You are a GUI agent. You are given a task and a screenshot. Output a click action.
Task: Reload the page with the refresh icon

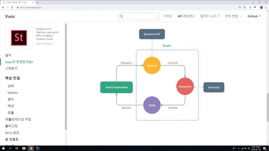(x=12, y=8)
